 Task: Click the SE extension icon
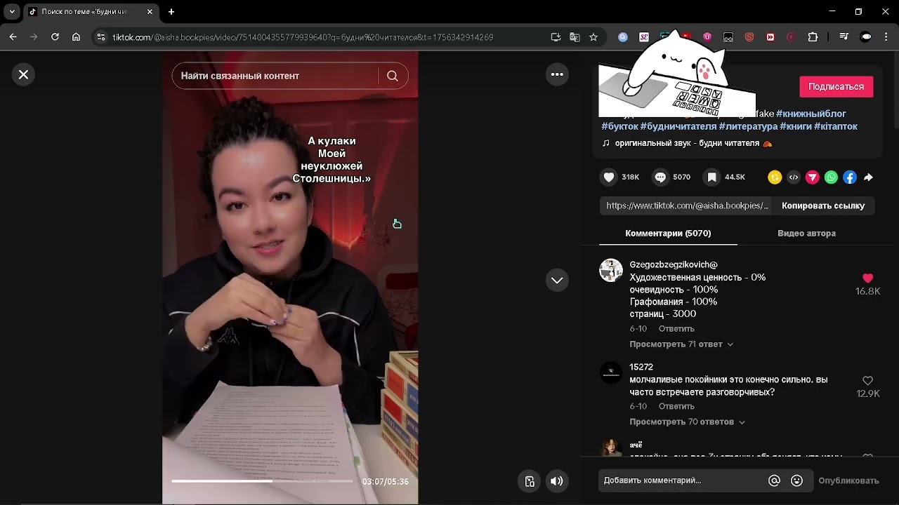(x=644, y=37)
